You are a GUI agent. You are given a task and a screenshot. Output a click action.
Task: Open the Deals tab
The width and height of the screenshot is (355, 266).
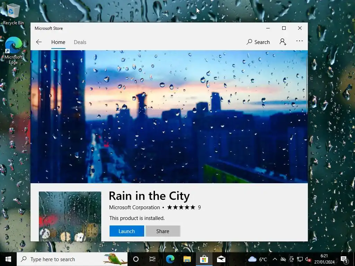pyautogui.click(x=80, y=42)
